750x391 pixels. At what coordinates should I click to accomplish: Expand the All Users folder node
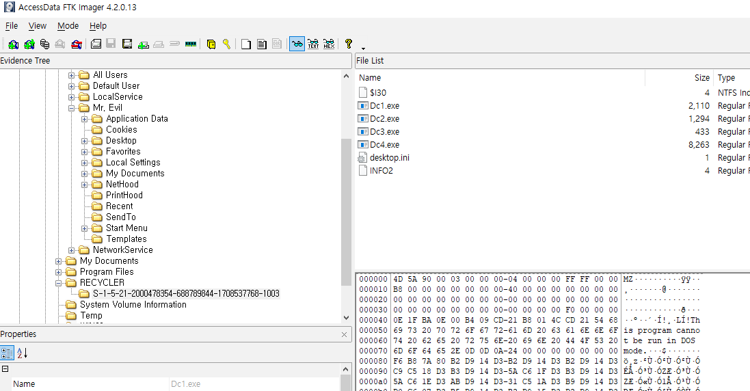[71, 75]
